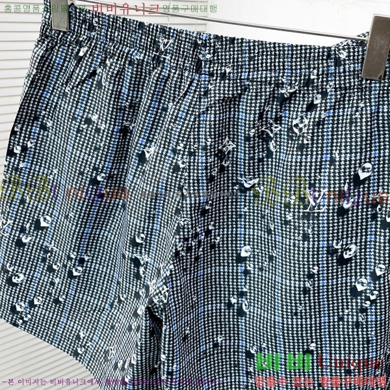The height and width of the screenshot is (390, 390).
Task: Click the green 명품구매대행 text at top
Action: click(189, 8)
